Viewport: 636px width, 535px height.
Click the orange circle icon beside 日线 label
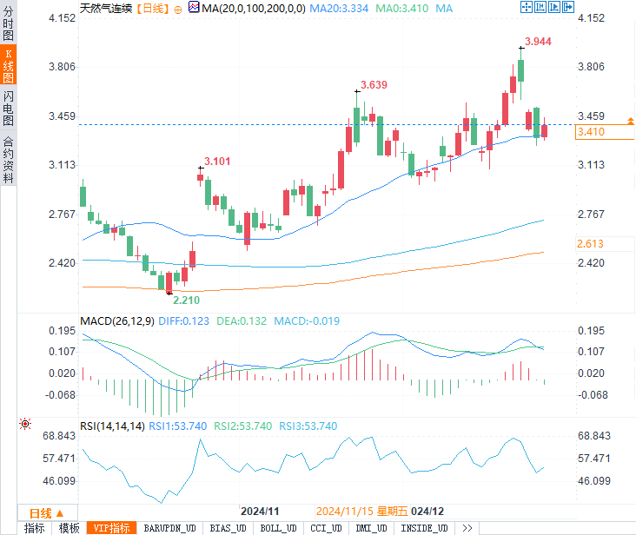(177, 10)
